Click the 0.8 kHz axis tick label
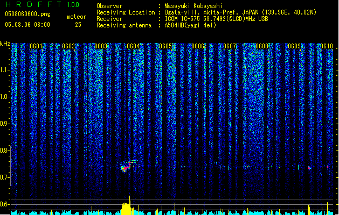This screenshot has height=215, width=339. tap(4, 150)
